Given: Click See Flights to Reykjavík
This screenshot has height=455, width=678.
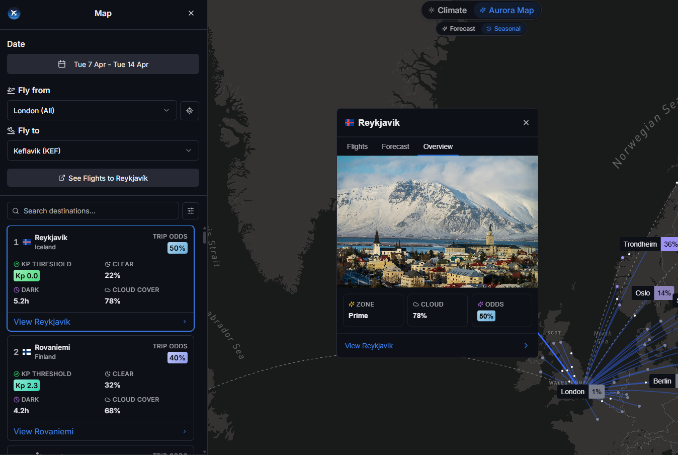Looking at the screenshot, I should 103,178.
